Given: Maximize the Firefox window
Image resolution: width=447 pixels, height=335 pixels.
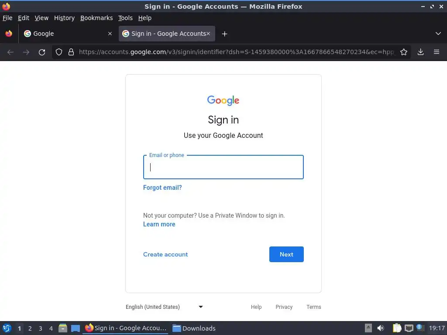Looking at the screenshot, I should (x=432, y=6).
